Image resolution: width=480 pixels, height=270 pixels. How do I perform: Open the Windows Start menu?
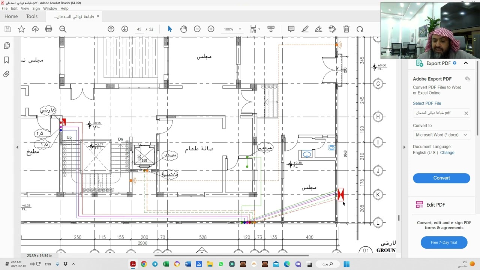tap(346, 264)
